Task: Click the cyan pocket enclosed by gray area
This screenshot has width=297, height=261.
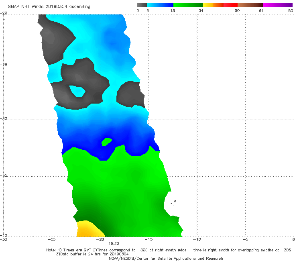Action: (x=77, y=91)
